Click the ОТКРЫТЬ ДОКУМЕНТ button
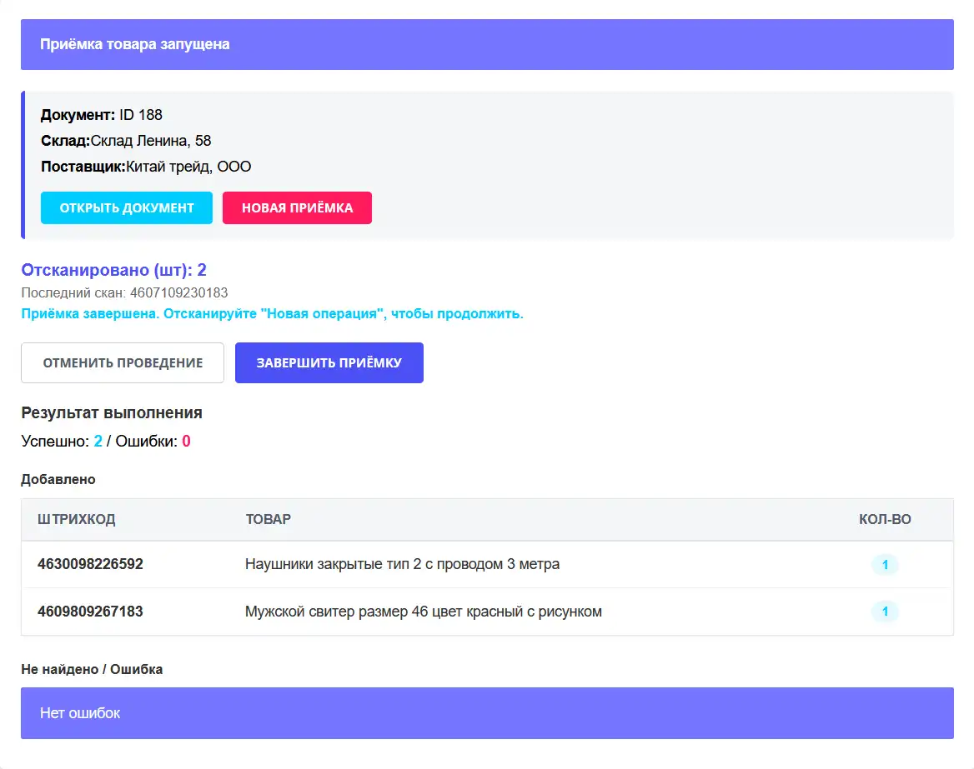This screenshot has height=769, width=974. 126,207
